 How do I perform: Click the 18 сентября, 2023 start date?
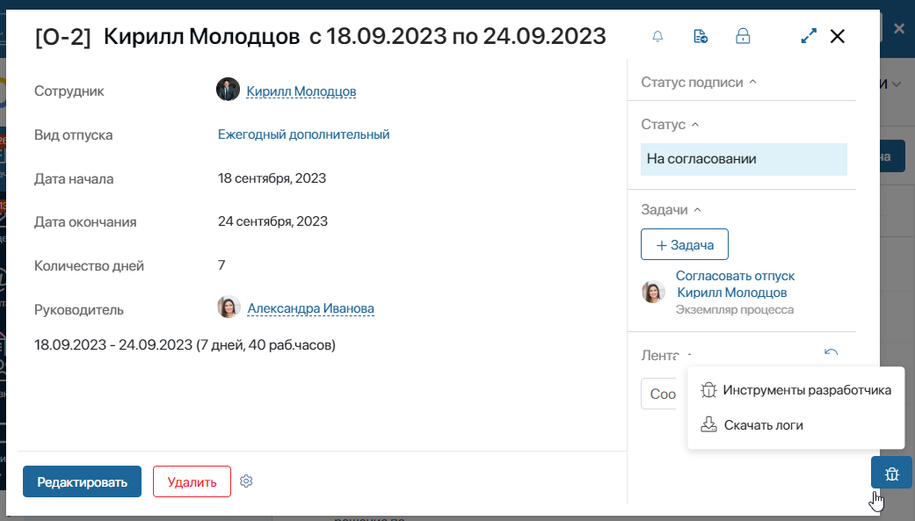(x=272, y=178)
